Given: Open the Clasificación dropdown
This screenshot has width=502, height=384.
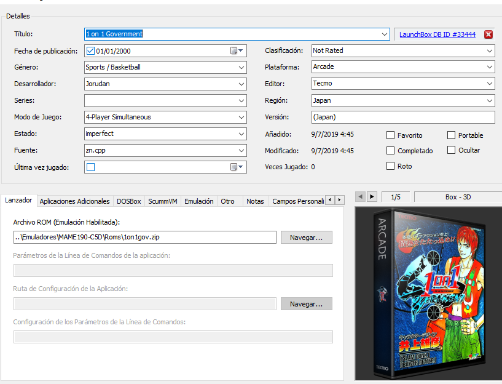Looking at the screenshot, I should click(490, 50).
